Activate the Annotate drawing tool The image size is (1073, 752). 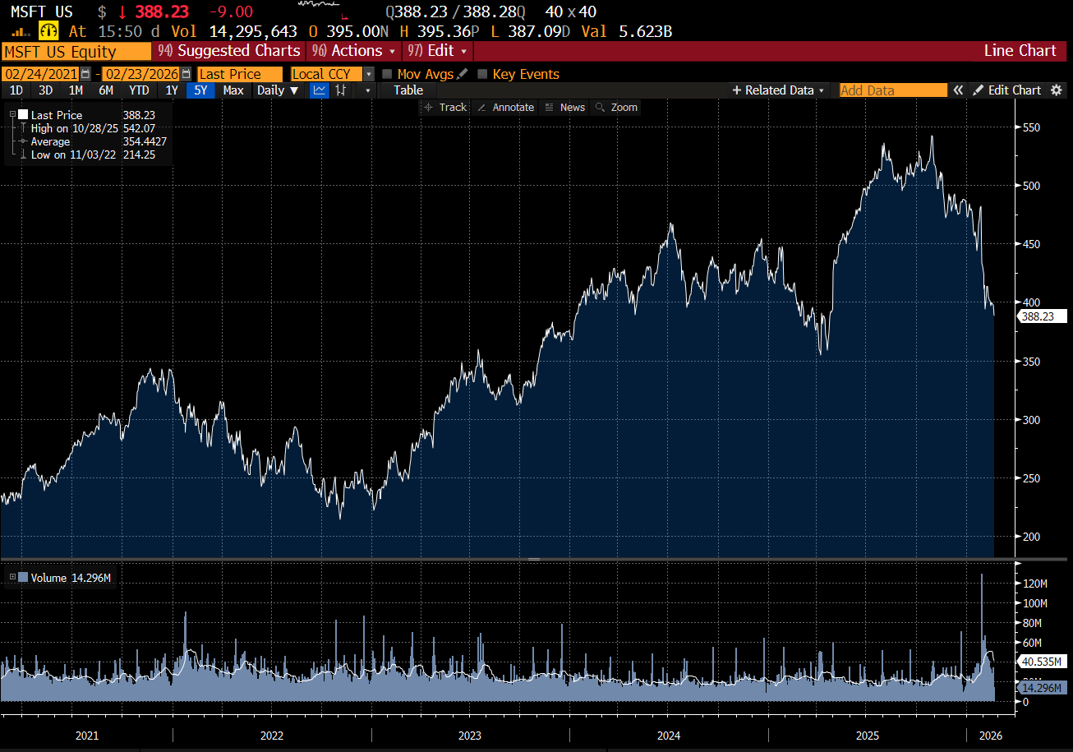[505, 108]
